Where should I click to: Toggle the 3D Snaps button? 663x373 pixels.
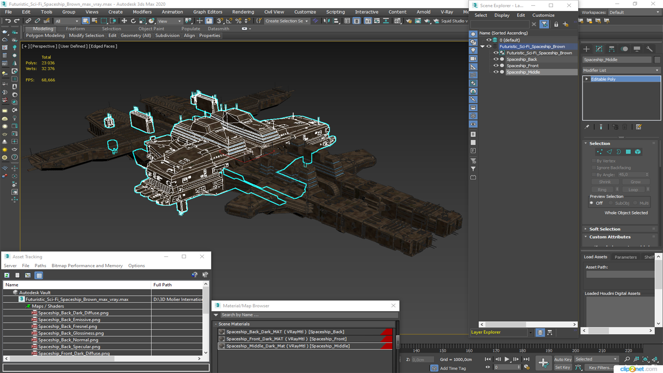[x=220, y=21]
